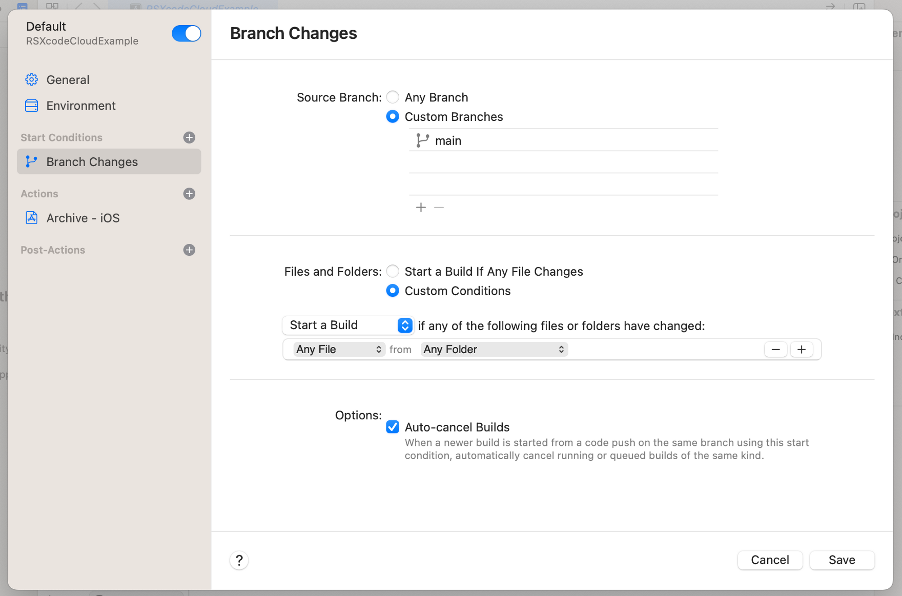Add a custom branch with plus icon
This screenshot has width=902, height=596.
click(421, 207)
